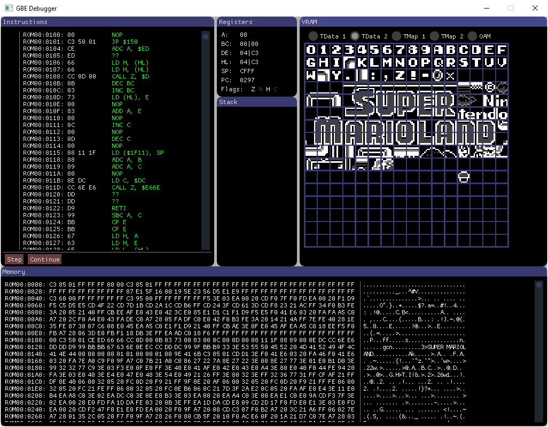Image resolution: width=548 pixels, height=427 pixels.
Task: Click the 'INC BC' instruction
Action: pos(123,90)
